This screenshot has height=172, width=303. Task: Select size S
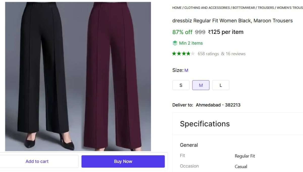click(181, 85)
